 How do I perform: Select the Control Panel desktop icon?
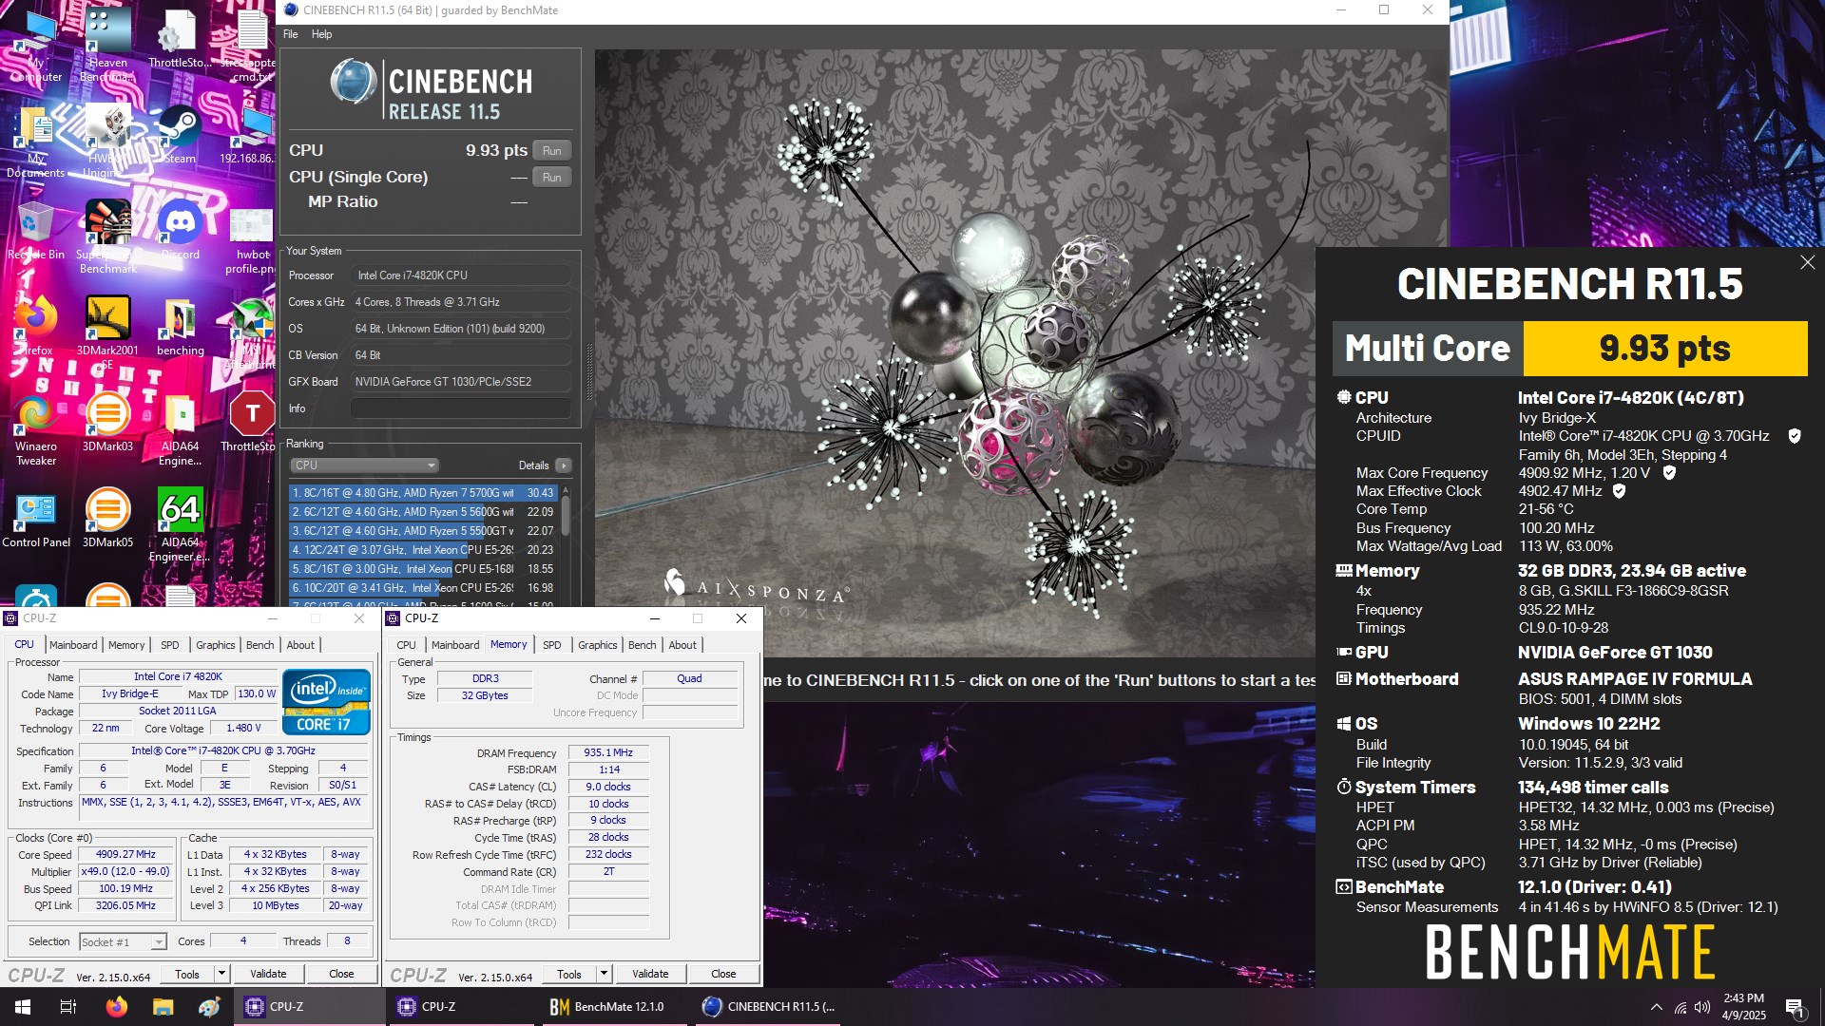pos(36,518)
